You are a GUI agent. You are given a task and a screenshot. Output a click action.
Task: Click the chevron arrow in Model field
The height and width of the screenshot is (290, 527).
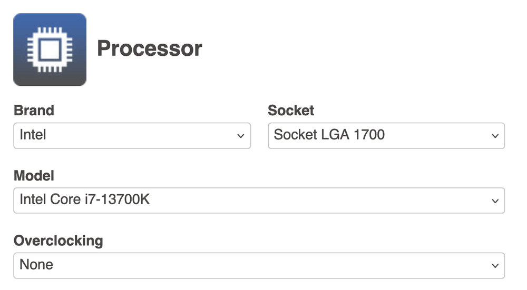pyautogui.click(x=495, y=201)
